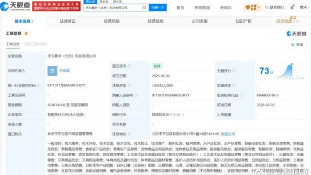311x175 pixels.
Task: Open the 费米 user account dropdown
Action: point(304,8)
